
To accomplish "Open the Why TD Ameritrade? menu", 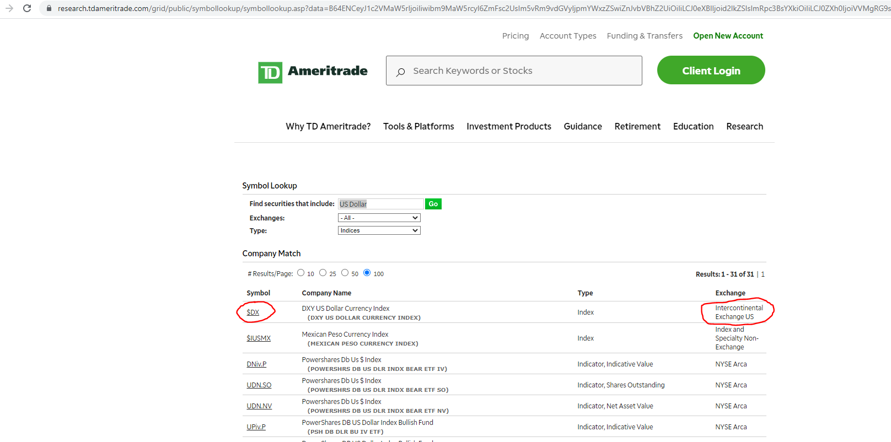I will tap(328, 126).
